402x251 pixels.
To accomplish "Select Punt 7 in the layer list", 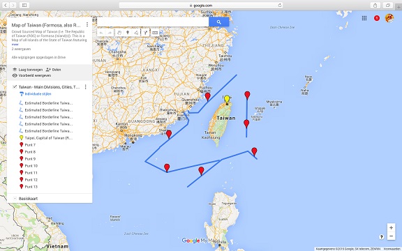I will (27, 145).
